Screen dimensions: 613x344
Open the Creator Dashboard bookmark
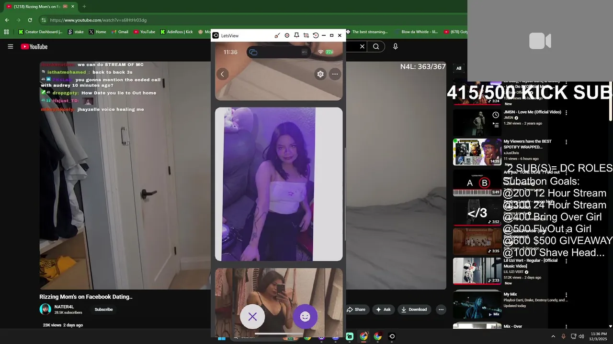click(40, 32)
